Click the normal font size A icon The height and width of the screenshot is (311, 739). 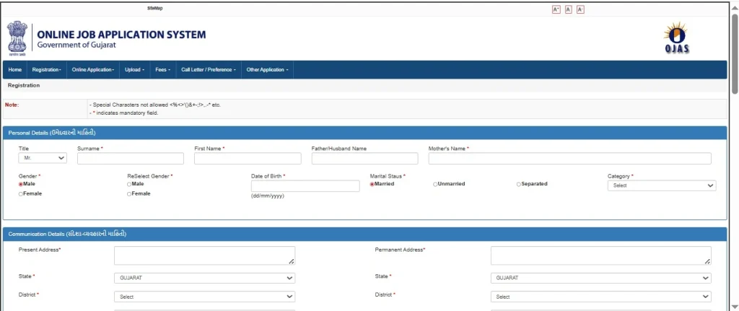click(x=568, y=9)
